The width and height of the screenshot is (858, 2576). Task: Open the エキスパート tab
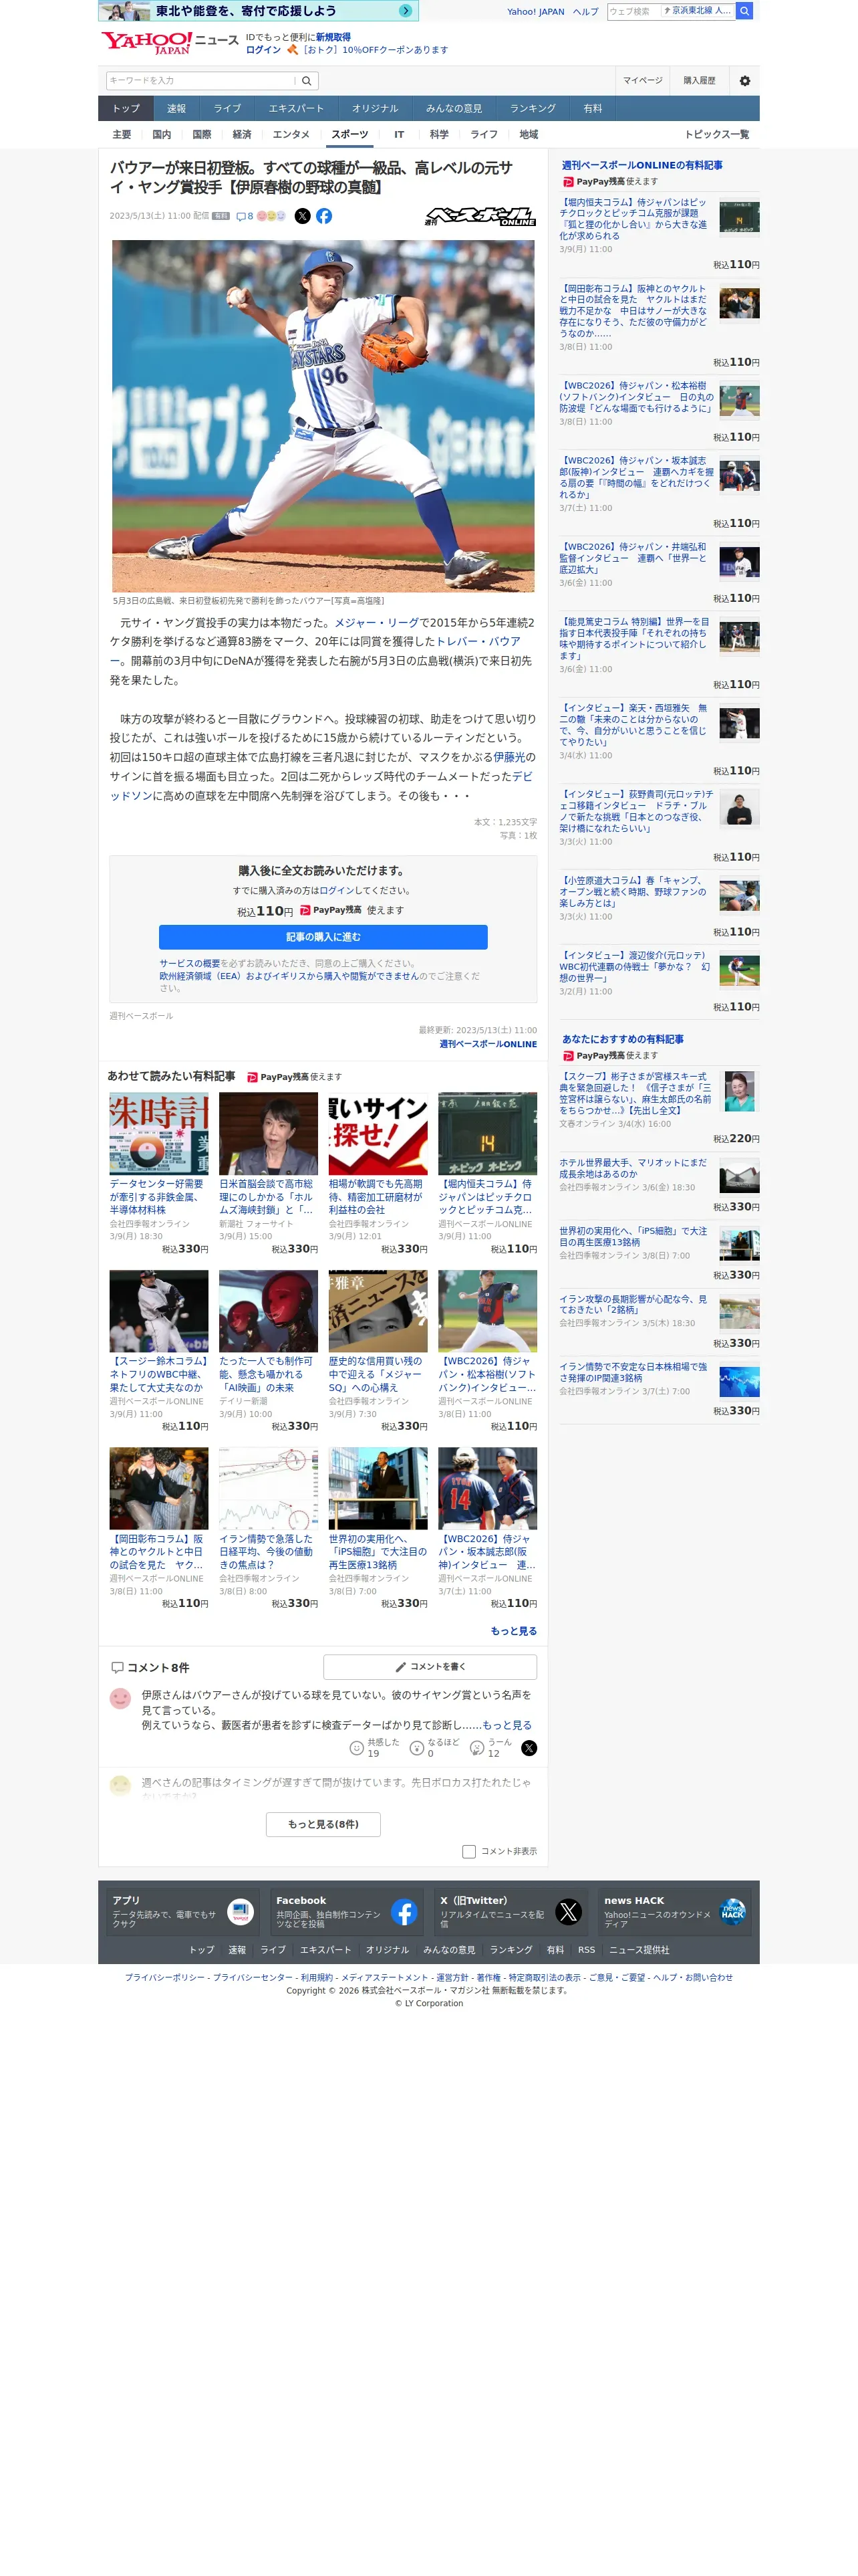[295, 108]
